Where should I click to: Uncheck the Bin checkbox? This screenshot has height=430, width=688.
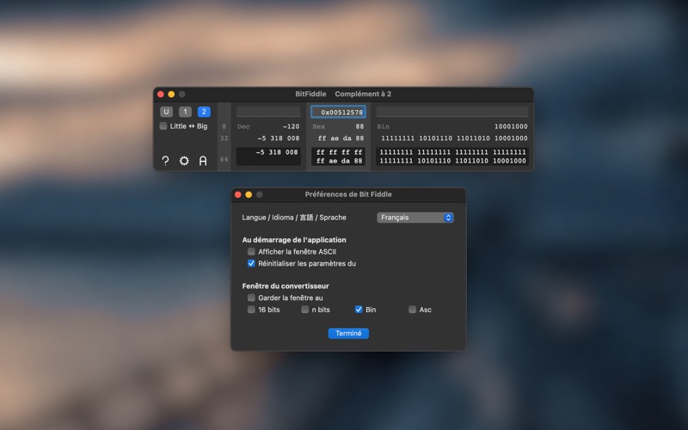[359, 310]
